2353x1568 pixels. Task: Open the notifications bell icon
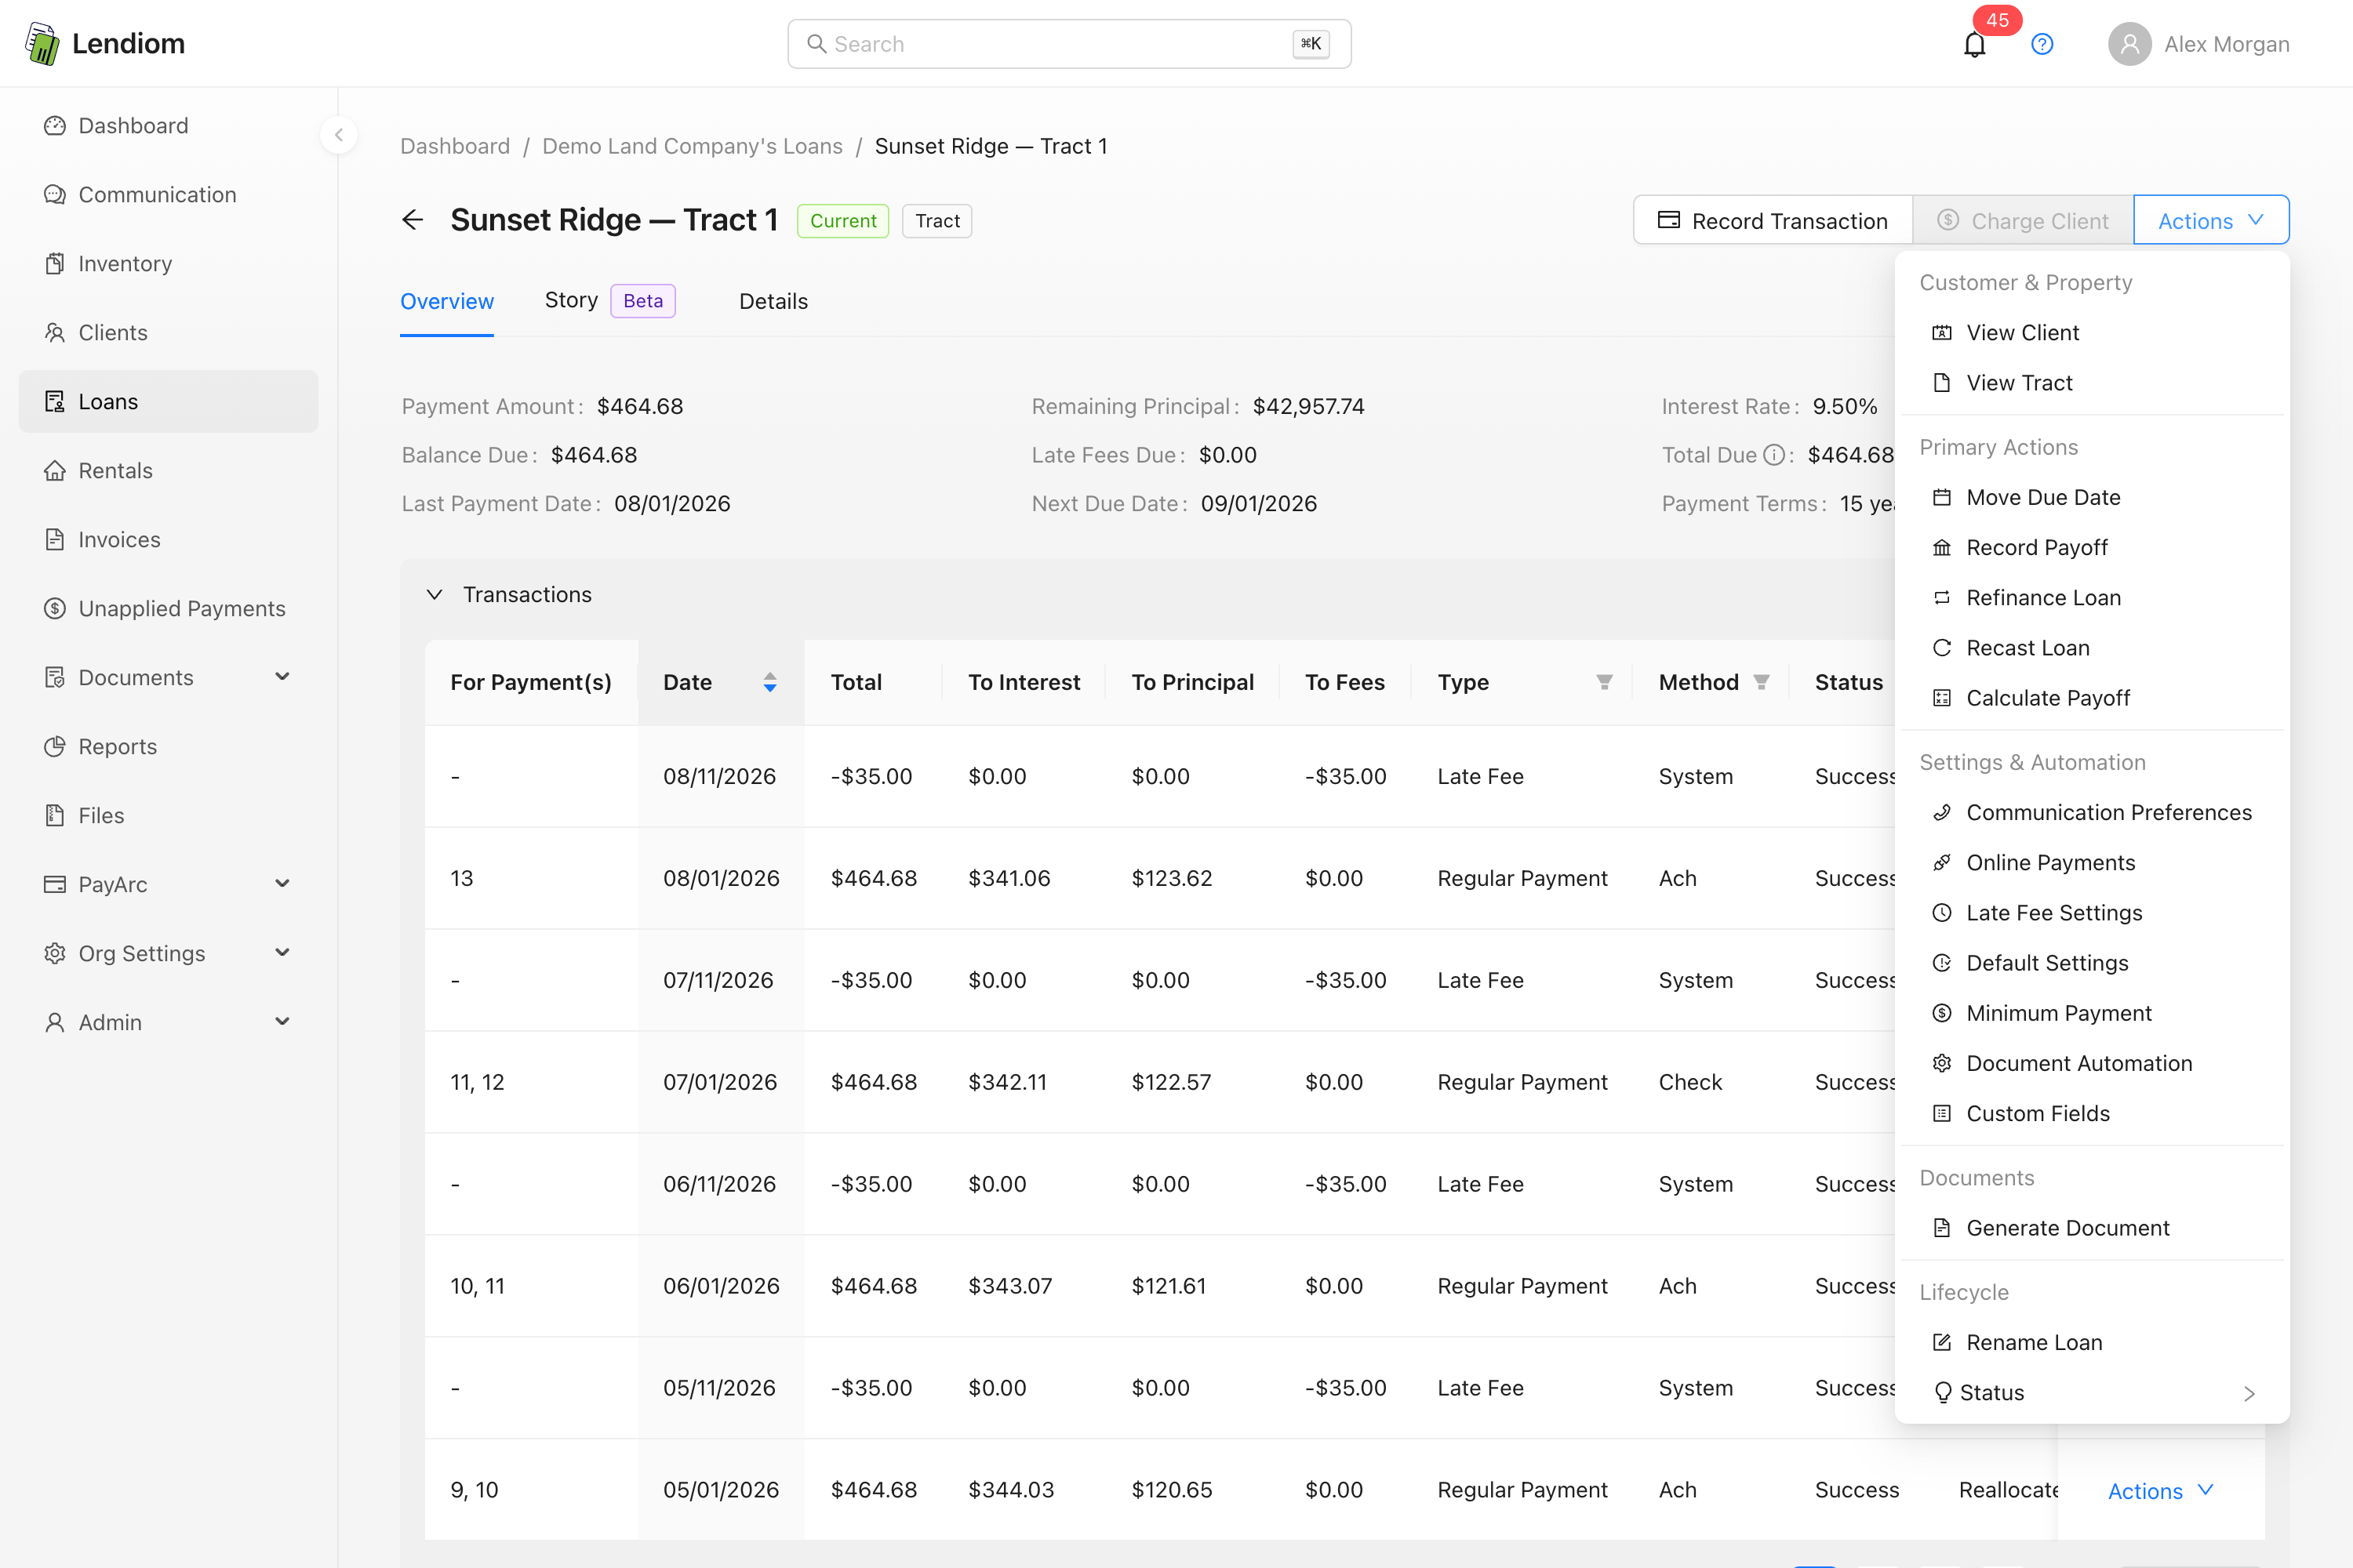[1974, 45]
